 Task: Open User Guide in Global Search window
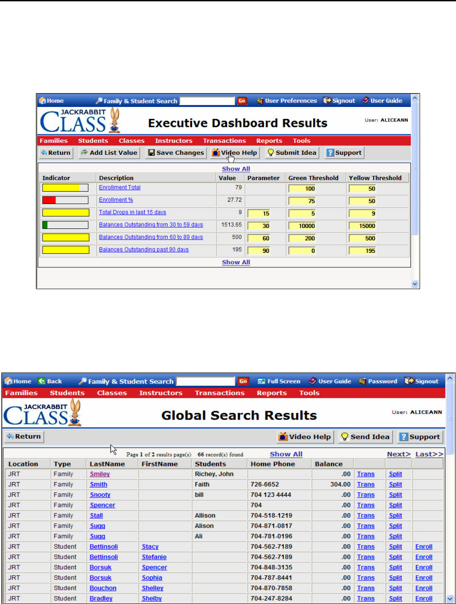330,381
